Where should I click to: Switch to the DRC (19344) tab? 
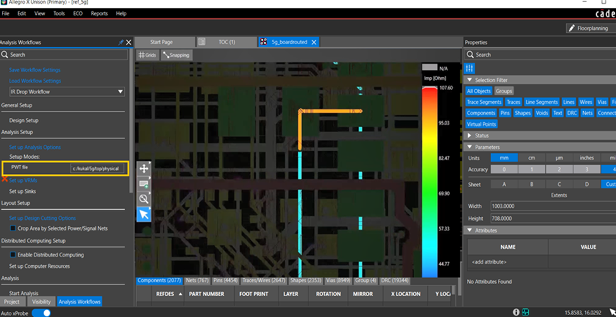pos(394,281)
